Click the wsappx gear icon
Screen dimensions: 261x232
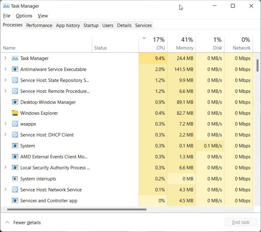pyautogui.click(x=15, y=124)
